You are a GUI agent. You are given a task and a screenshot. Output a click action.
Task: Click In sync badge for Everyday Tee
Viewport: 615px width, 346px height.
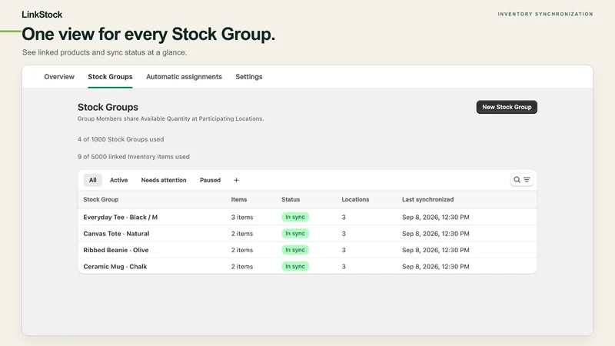coord(295,217)
